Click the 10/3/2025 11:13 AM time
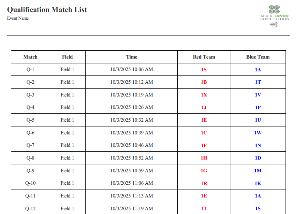The height and width of the screenshot is (214, 302). click(x=132, y=196)
